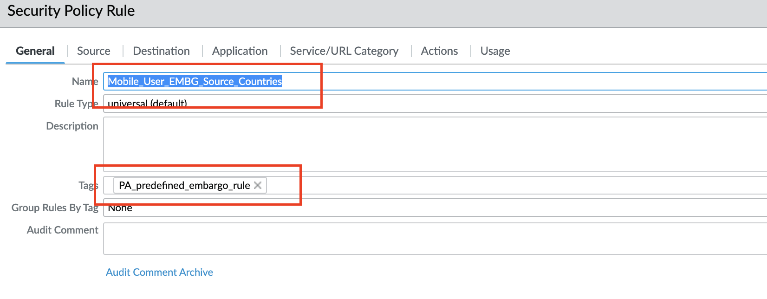Select the Application tab
Viewport: 767px width, 299px height.
pos(240,51)
